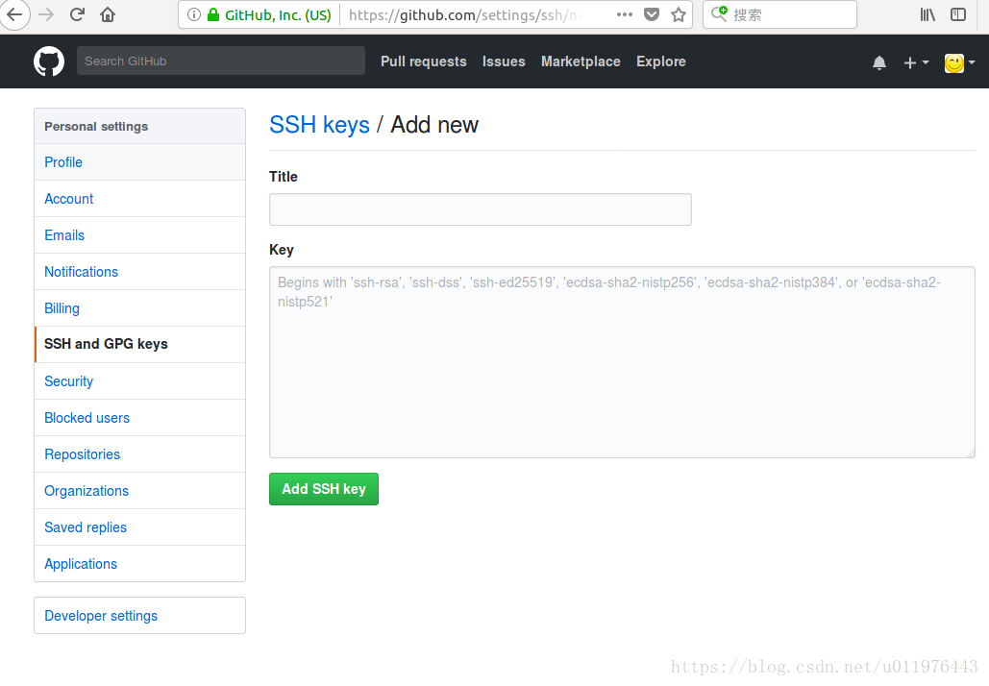Open page actions three-dots menu
The width and height of the screenshot is (989, 686).
coord(625,14)
